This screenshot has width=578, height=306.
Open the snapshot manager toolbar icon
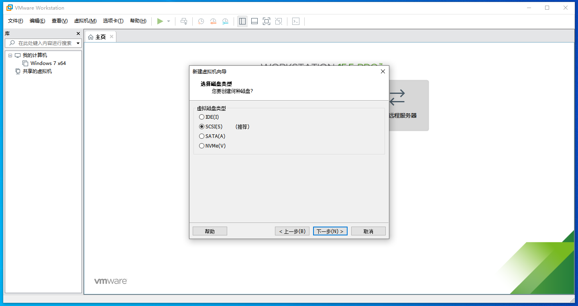[225, 21]
